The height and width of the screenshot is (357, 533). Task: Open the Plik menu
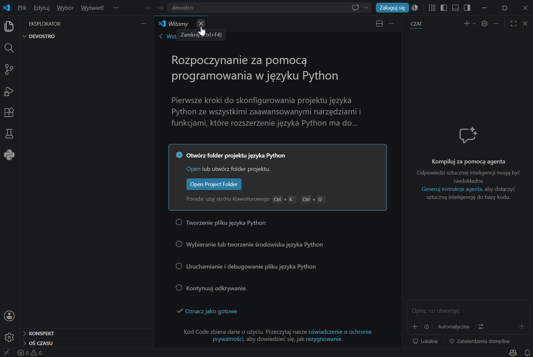[22, 8]
